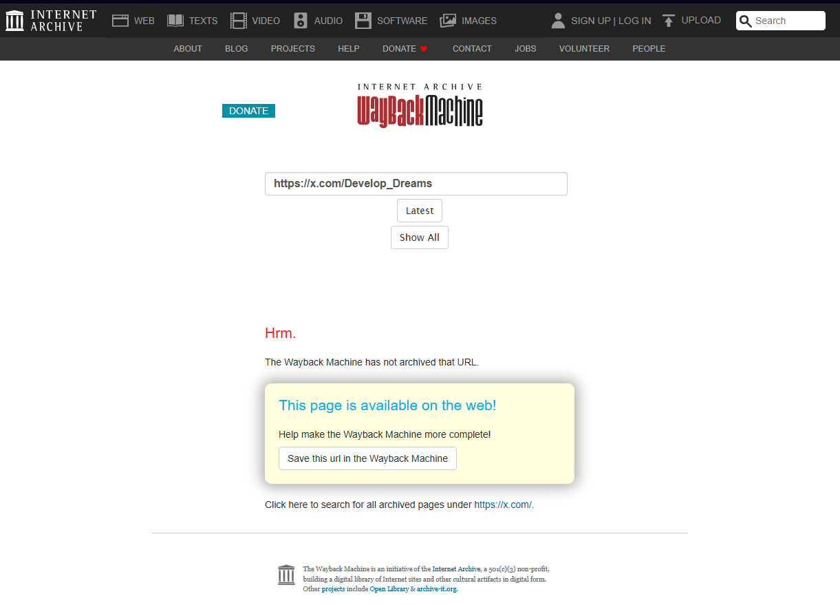Go to ABOUT page
The width and height of the screenshot is (840, 605).
click(x=188, y=49)
